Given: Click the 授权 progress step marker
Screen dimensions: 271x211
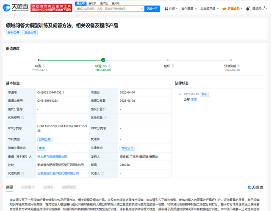Looking at the screenshot, I should (x=168, y=60).
